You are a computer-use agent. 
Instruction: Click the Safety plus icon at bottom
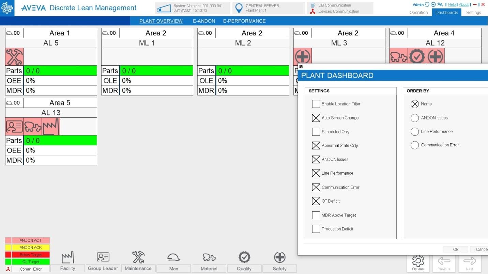tap(279, 258)
